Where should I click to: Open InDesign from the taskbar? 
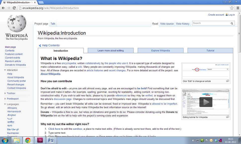(x=40, y=140)
